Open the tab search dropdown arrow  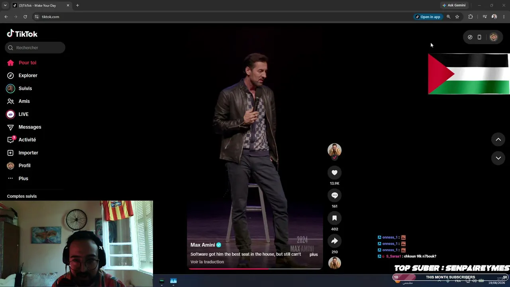[5, 6]
